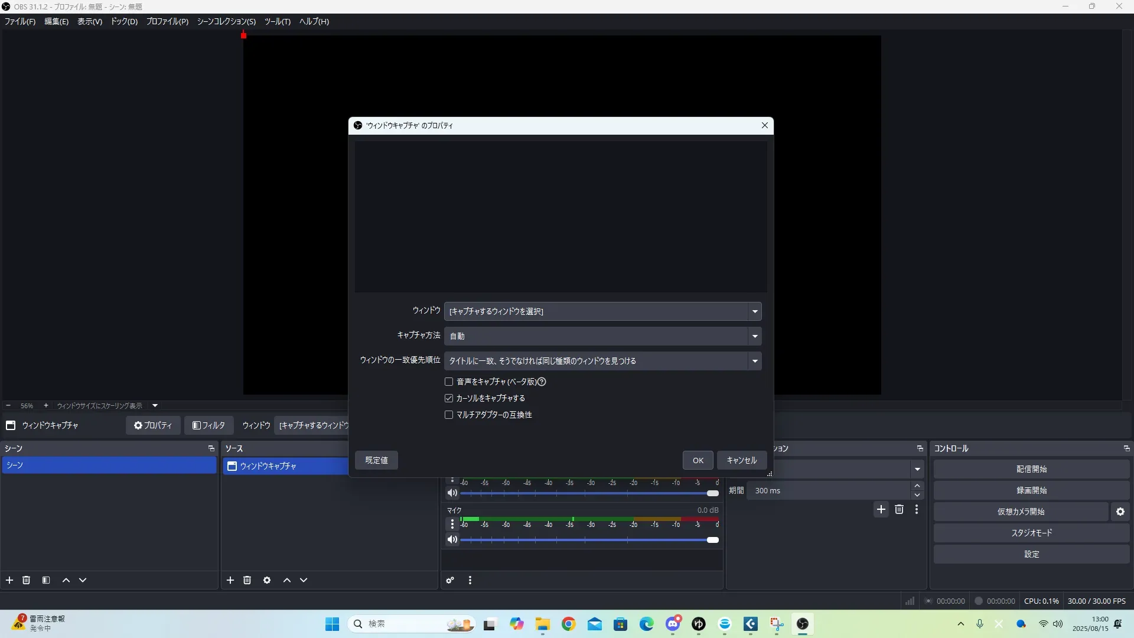Open ウィンドウの一致優先順位 dropdown
The image size is (1134, 638).
tap(602, 361)
